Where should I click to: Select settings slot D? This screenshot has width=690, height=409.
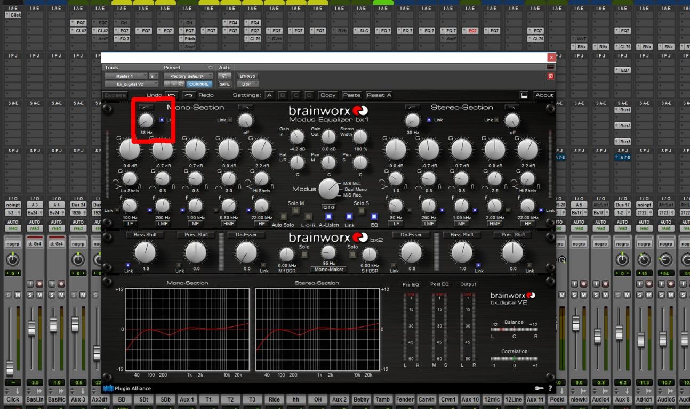coord(310,95)
